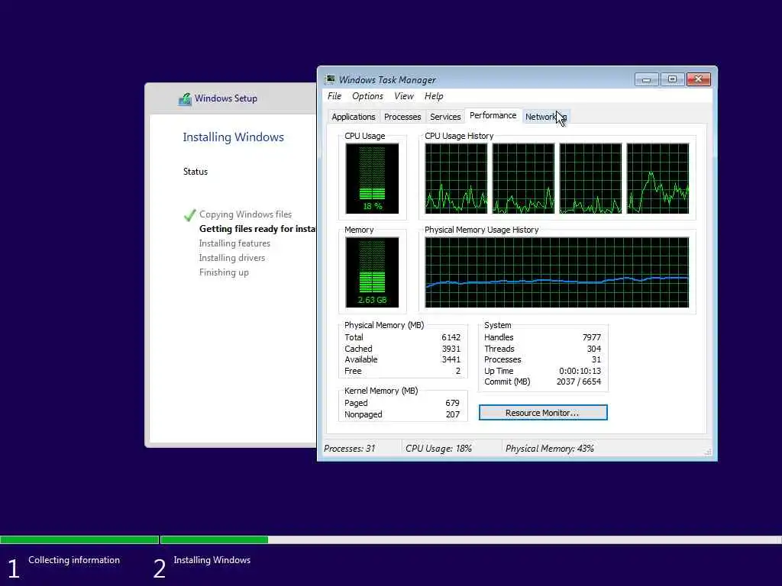The image size is (782, 586).
Task: Click the 'Windows Setup' title text
Action: point(226,98)
